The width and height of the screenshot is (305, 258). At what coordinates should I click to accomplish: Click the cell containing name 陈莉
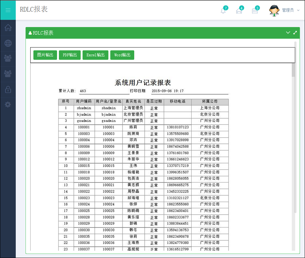tap(133, 127)
